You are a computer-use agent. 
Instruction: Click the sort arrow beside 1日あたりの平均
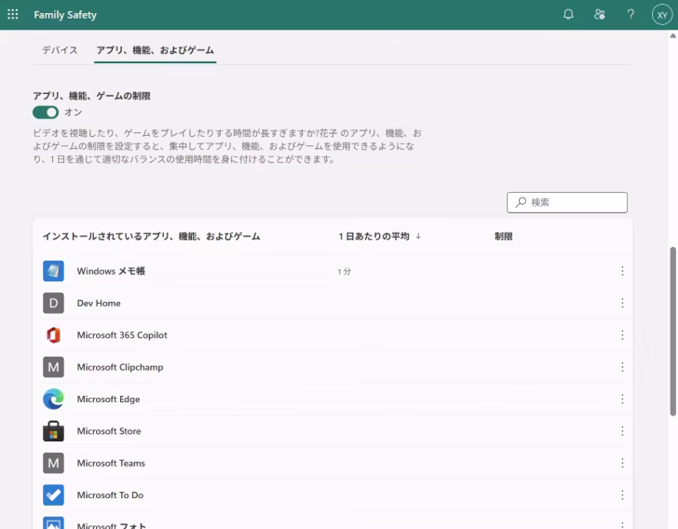[x=418, y=237]
